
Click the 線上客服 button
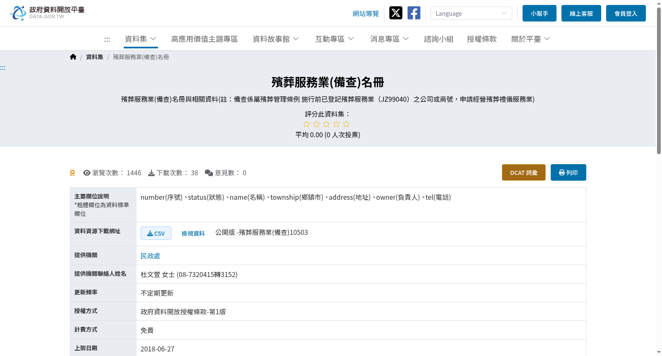point(581,13)
